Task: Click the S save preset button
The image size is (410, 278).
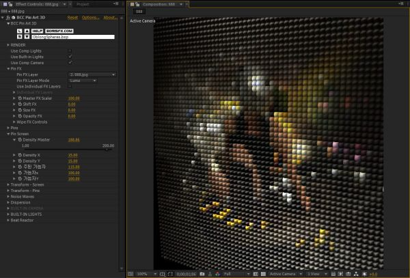Action: click(x=20, y=37)
